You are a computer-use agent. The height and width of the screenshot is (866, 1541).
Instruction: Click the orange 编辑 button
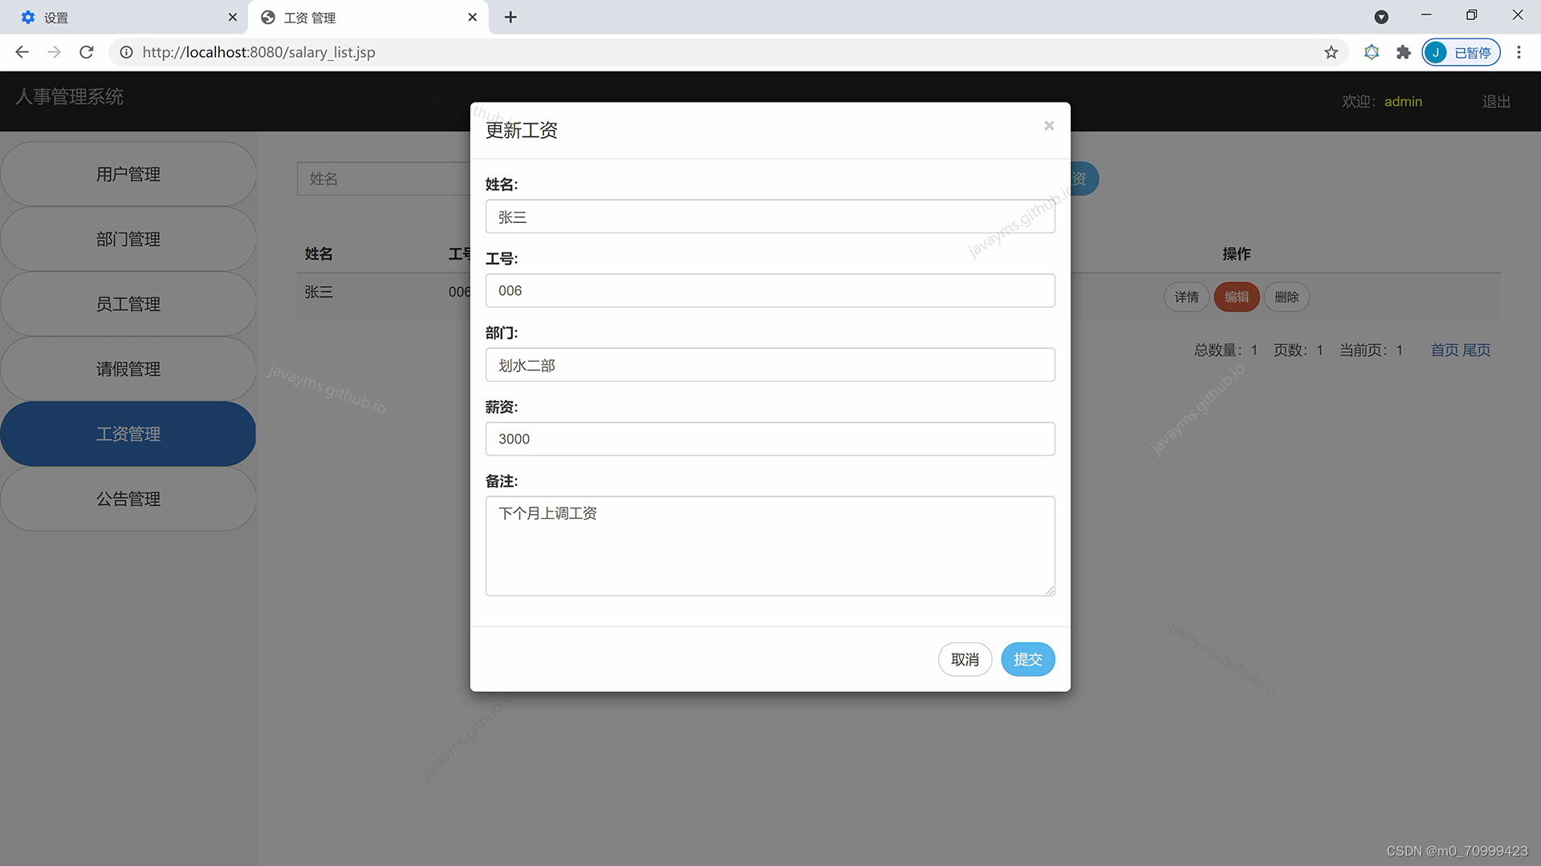[1236, 297]
